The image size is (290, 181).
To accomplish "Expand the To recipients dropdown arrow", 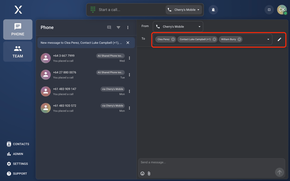I will tap(268, 39).
